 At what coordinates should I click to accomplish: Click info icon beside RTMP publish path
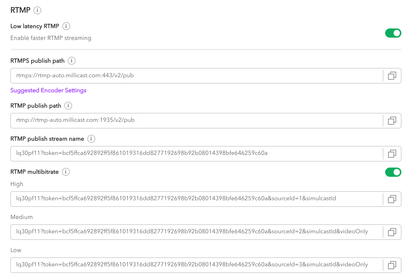tap(68, 106)
